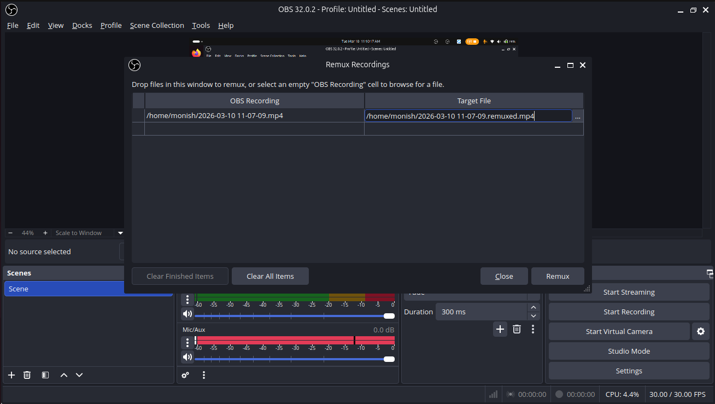Click the Mic/Aux volume slider handle
This screenshot has height=404, width=715.
click(389, 359)
